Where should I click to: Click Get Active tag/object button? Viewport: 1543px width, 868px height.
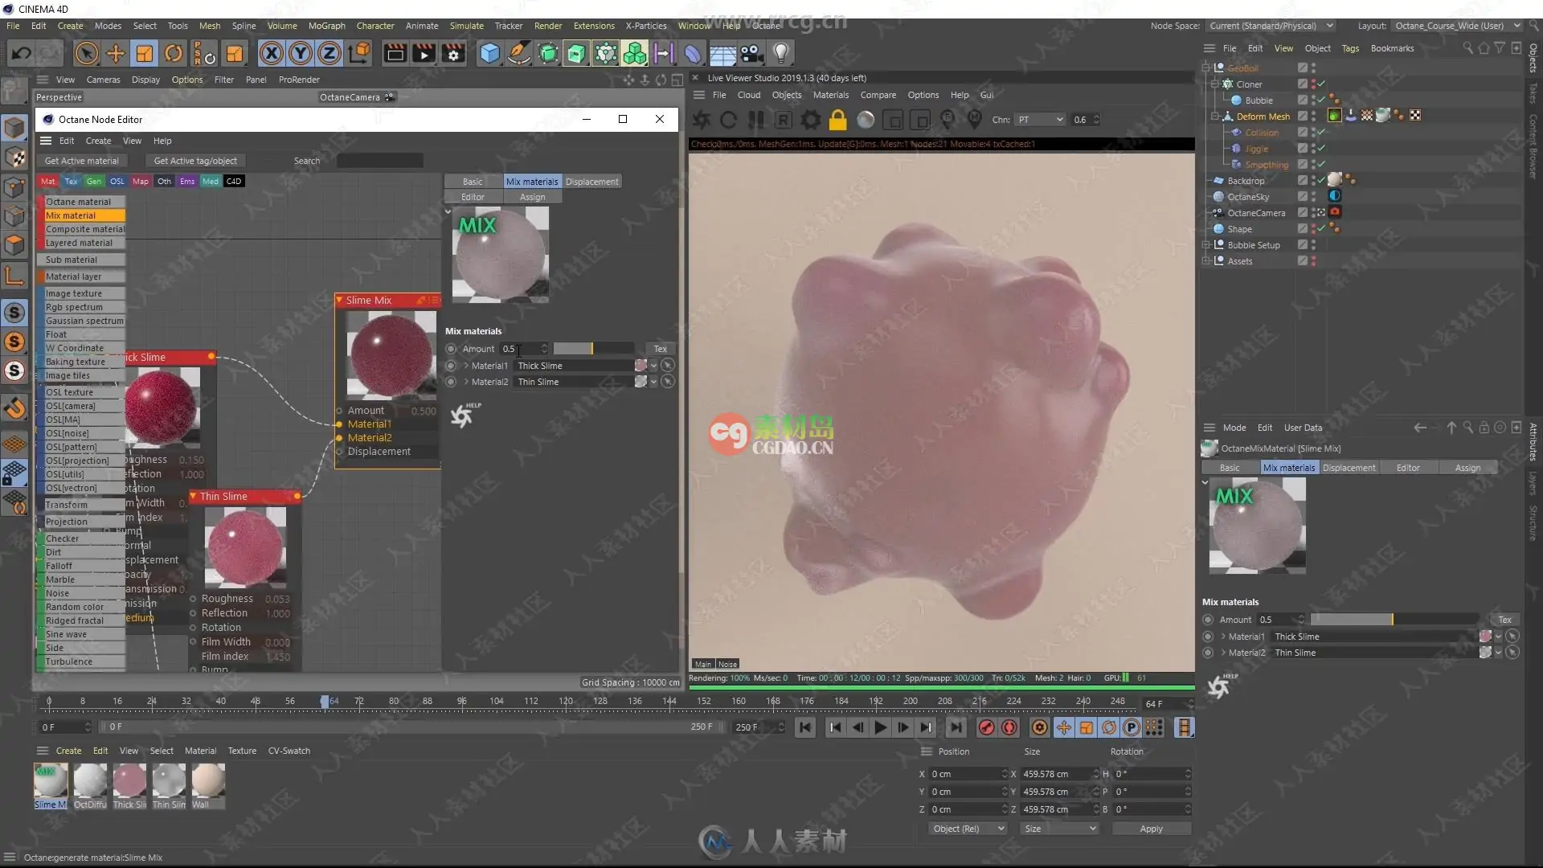[x=195, y=160]
